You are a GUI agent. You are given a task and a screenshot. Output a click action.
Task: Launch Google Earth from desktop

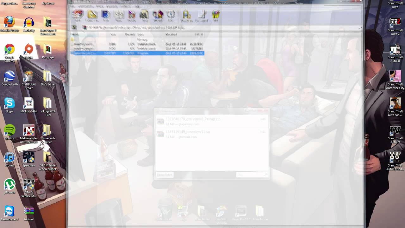point(9,78)
